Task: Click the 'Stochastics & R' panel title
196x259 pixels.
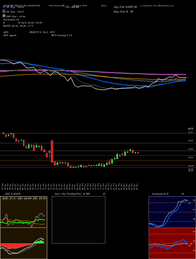Action: [160, 194]
